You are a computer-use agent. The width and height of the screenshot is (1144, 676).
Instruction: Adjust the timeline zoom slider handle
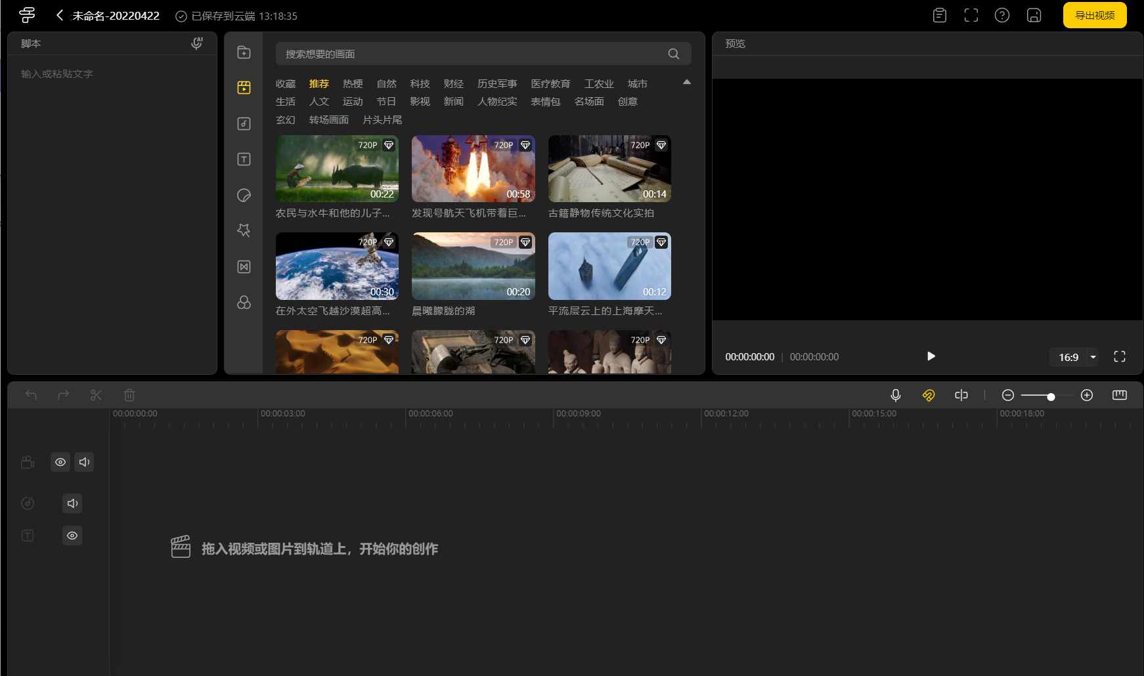pyautogui.click(x=1051, y=396)
